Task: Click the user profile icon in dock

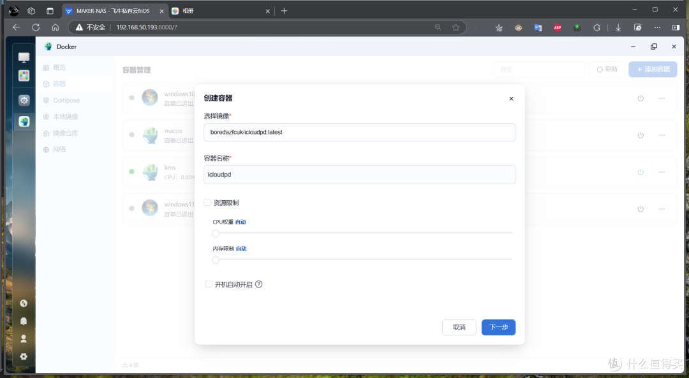Action: 24,338
